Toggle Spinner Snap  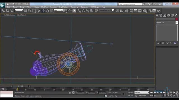coord(92,11)
